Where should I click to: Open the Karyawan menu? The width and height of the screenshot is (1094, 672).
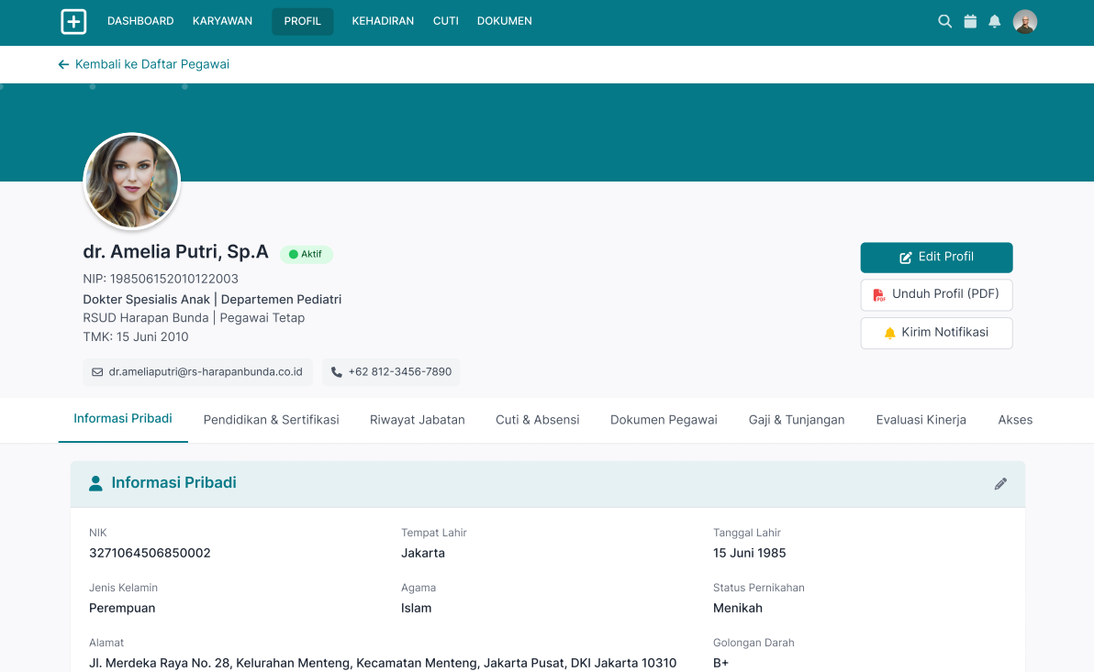[222, 21]
